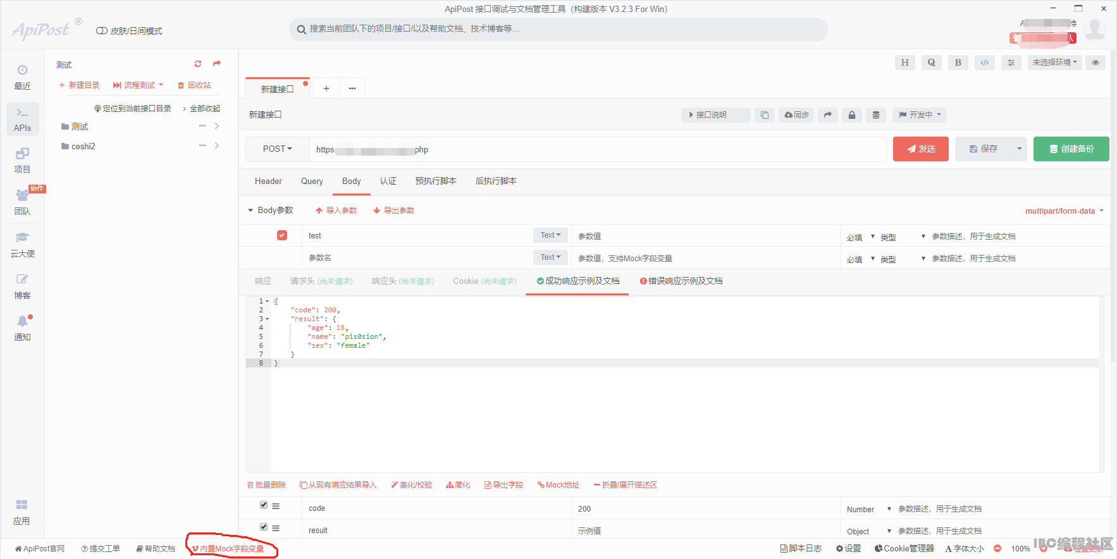Screen dimensions: 1117x559
Task: Click the user avatar icon
Action: [1095, 28]
